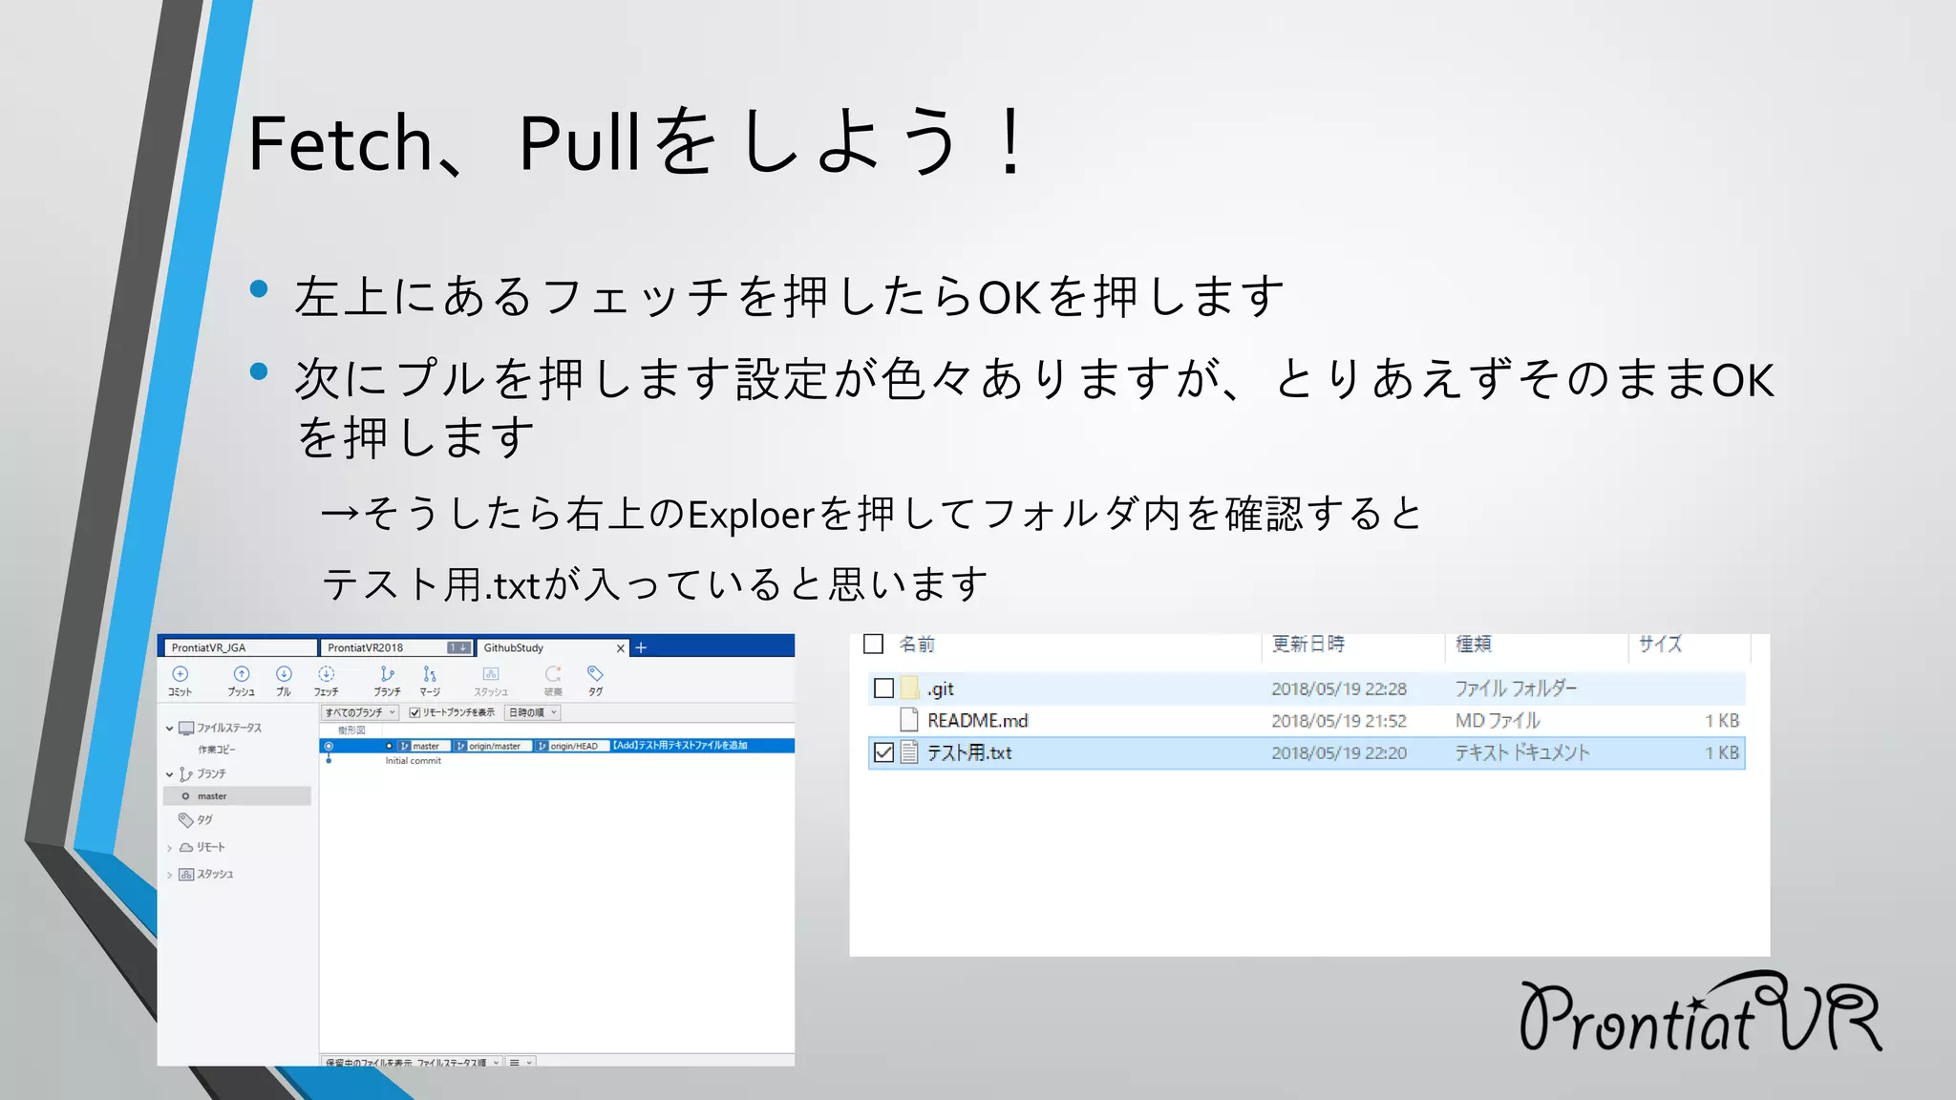The width and height of the screenshot is (1956, 1100).
Task: Sort by サイズ column header
Action: 1660,644
